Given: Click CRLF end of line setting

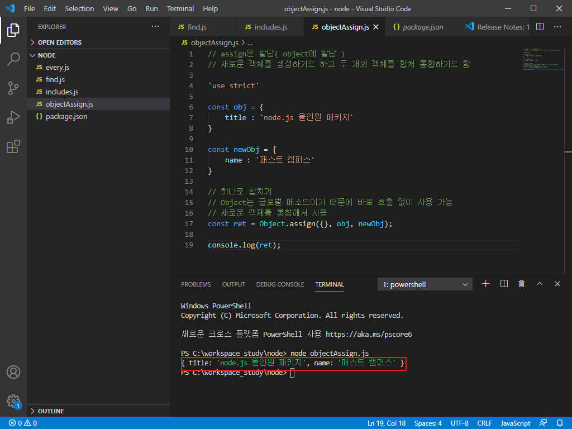Looking at the screenshot, I should [x=484, y=423].
